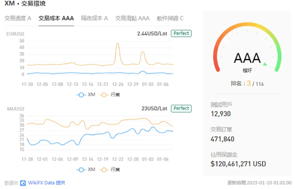
Task: Switch to the 交易滑點 AAA tab
Action: click(132, 18)
